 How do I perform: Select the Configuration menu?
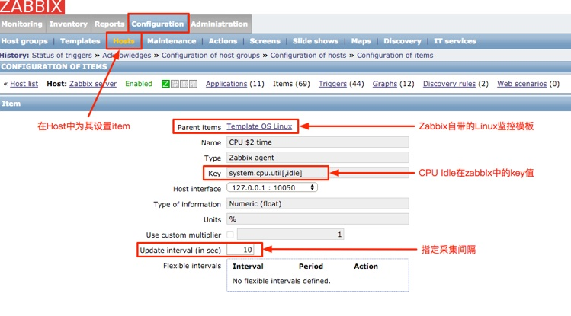point(158,24)
